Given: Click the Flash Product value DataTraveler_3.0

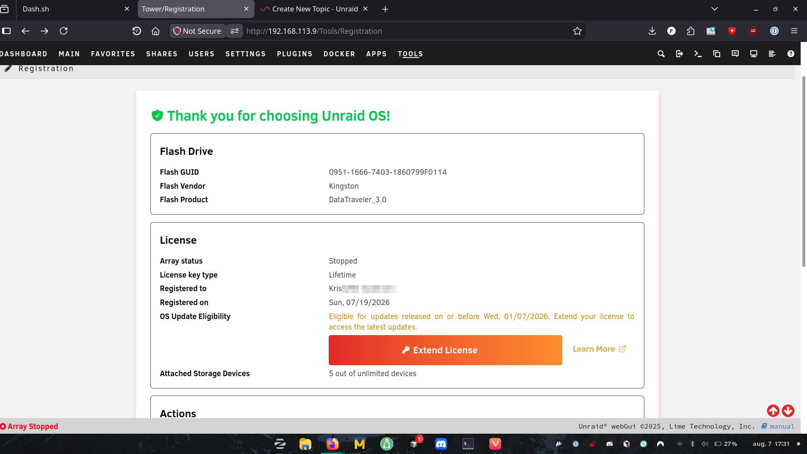Looking at the screenshot, I should tap(358, 200).
